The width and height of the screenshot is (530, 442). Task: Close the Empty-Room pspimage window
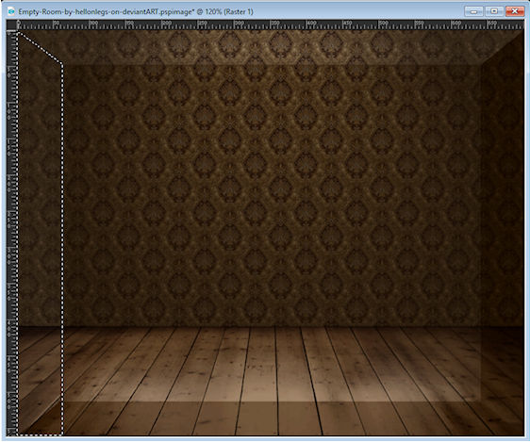[x=515, y=11]
